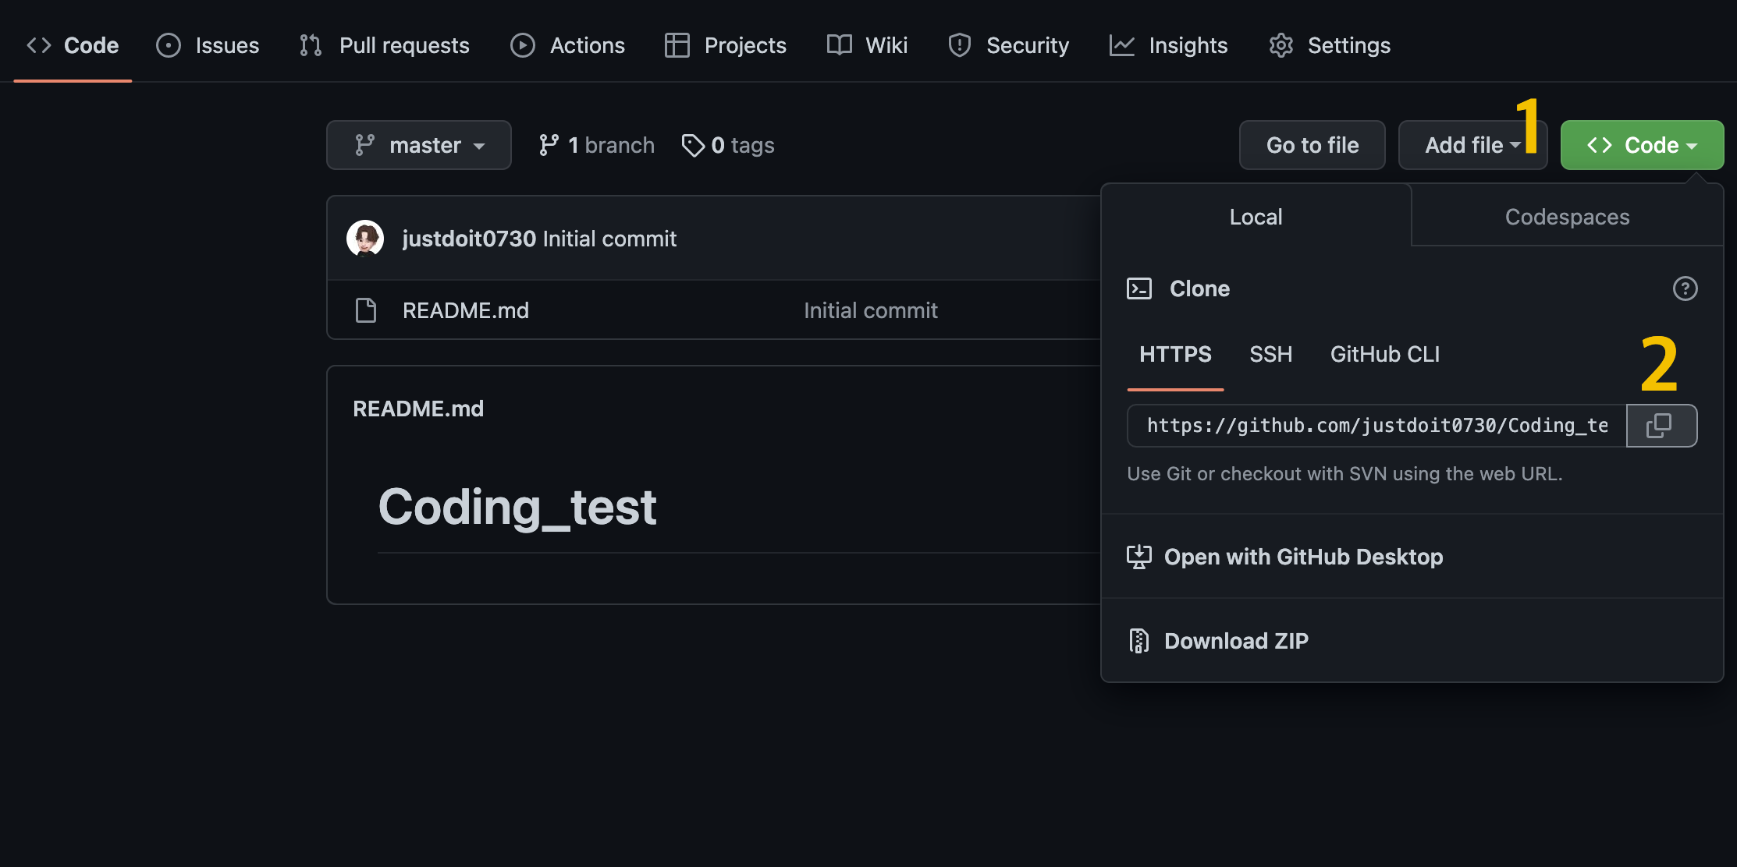
Task: Open the Actions tab
Action: point(567,45)
